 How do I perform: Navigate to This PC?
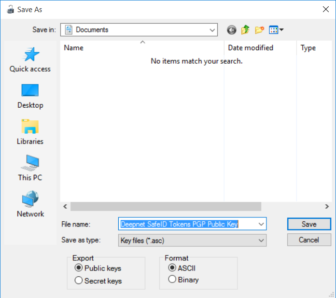[x=30, y=169]
